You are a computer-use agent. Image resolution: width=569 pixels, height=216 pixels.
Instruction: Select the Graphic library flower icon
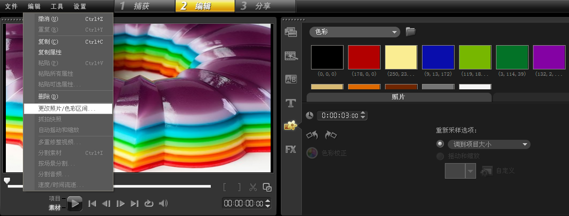tap(291, 126)
